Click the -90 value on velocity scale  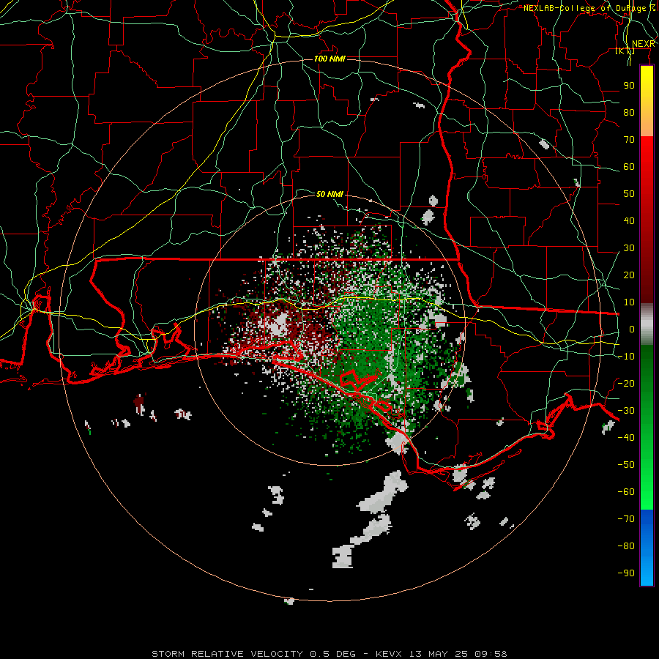click(626, 573)
